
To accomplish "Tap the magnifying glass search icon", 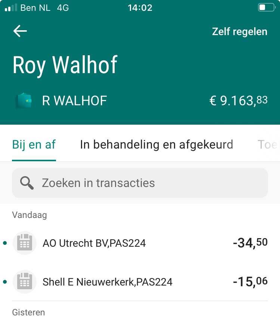I will 27,183.
